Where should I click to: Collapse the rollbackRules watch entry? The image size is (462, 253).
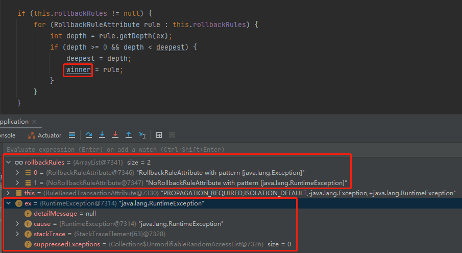pos(9,162)
